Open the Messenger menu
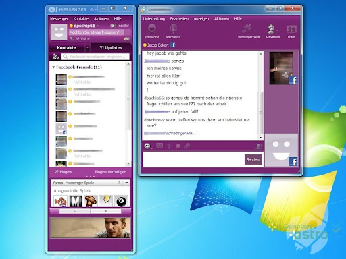The width and height of the screenshot is (346, 259). [59, 19]
